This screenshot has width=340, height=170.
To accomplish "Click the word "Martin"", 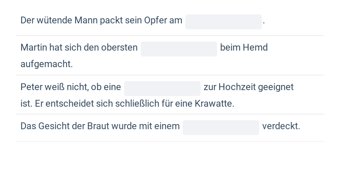I will pos(34,48).
